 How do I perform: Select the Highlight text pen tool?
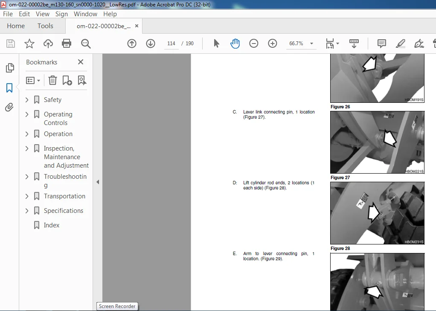click(x=401, y=44)
